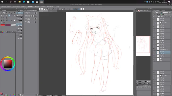The image size is (172, 96).
Task: Select the Gradient tool icon
Action: 4,20
